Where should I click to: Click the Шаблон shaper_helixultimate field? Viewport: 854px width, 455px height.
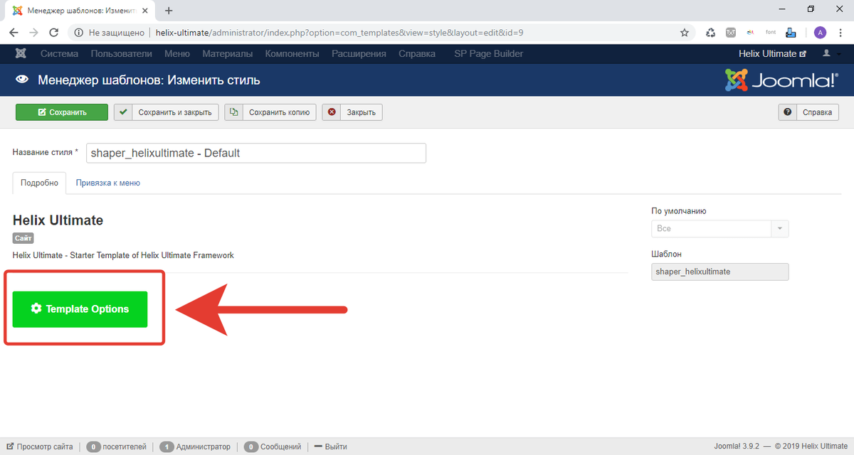[x=719, y=272]
